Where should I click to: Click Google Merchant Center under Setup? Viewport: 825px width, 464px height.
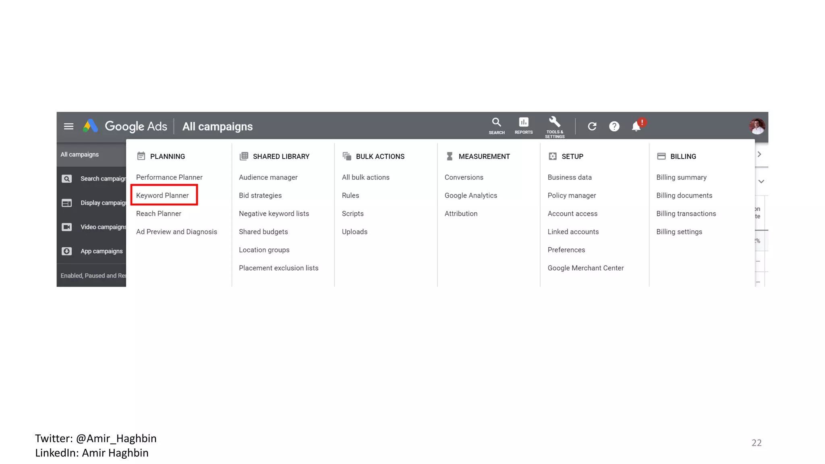[585, 268]
